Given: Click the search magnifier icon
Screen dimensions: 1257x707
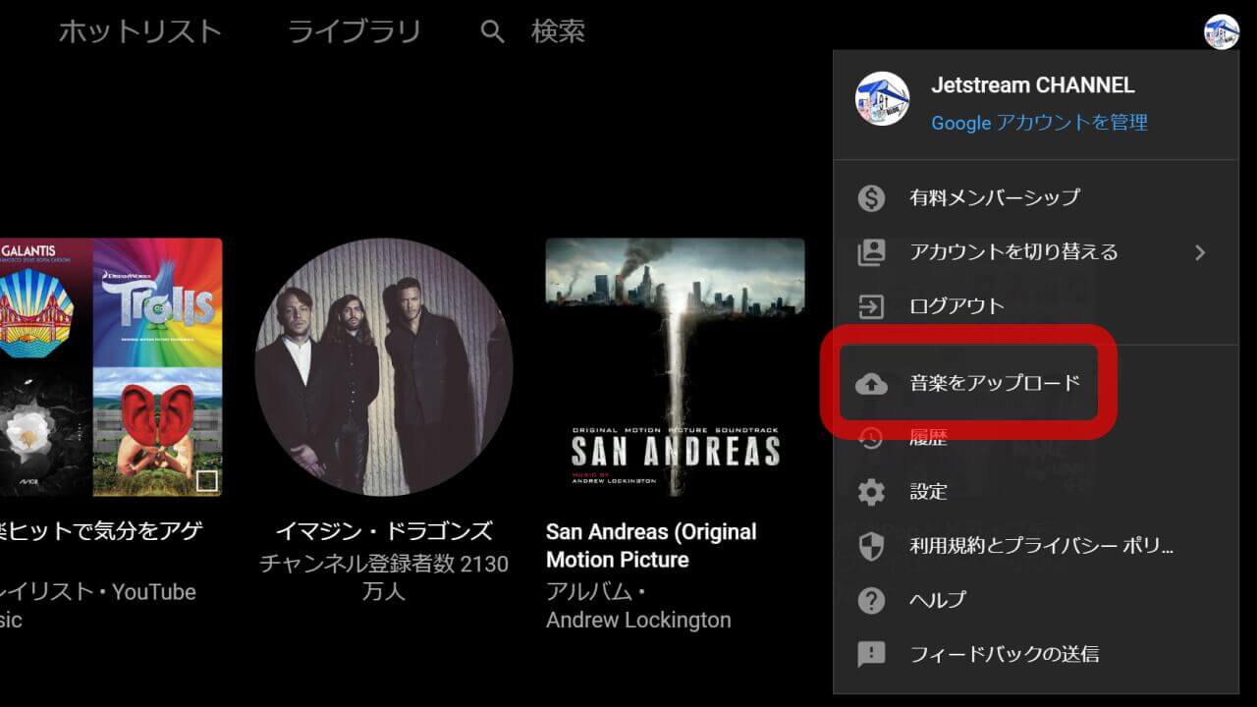Looking at the screenshot, I should (x=492, y=32).
